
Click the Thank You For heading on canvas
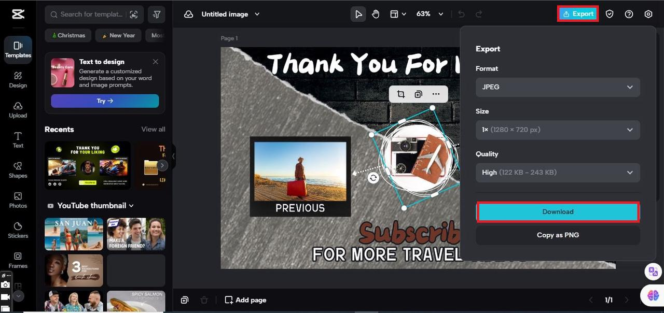(x=363, y=63)
